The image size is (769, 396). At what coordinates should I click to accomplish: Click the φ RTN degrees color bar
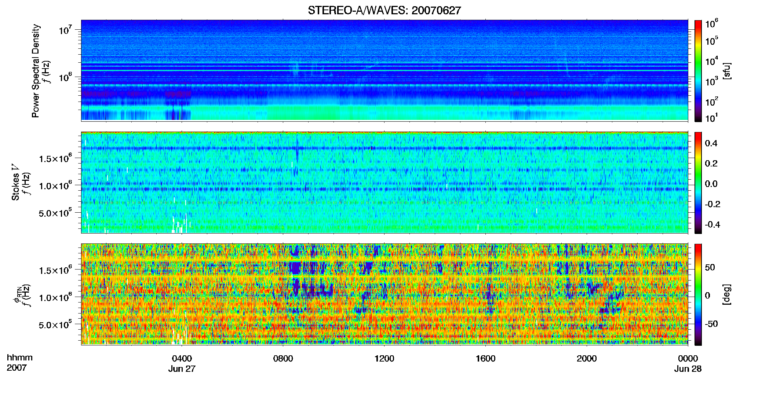[698, 294]
